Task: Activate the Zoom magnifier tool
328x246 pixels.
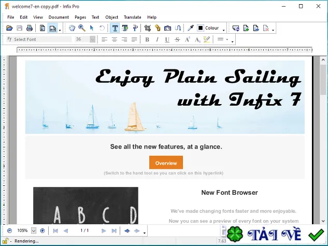Action: pyautogui.click(x=82, y=28)
